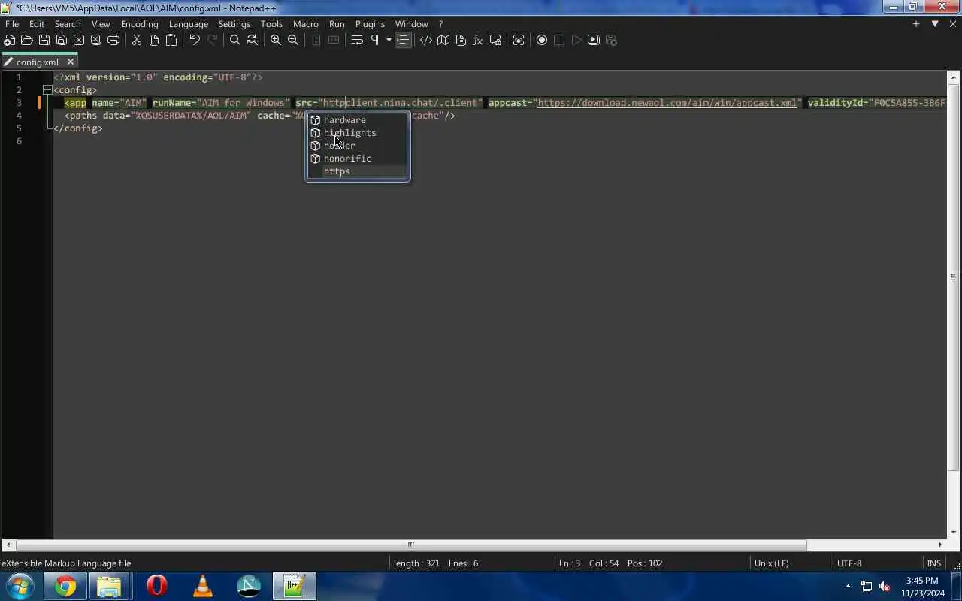Click the horizontal scrollbar right arrow
This screenshot has height=601, width=962.
[940, 545]
